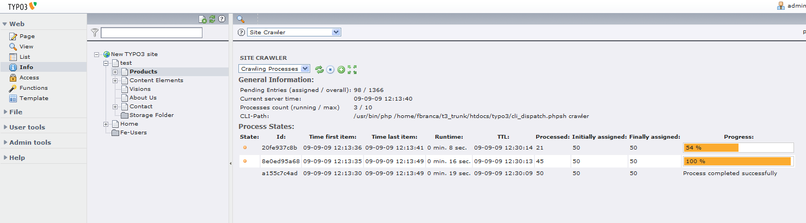Refresh the page tree
The image size is (806, 223).
[x=212, y=19]
